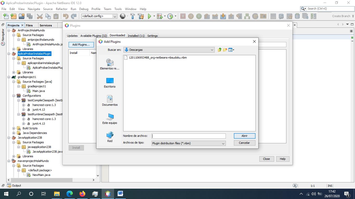
Task: Click the Continue debugger icon
Action: pos(199,16)
